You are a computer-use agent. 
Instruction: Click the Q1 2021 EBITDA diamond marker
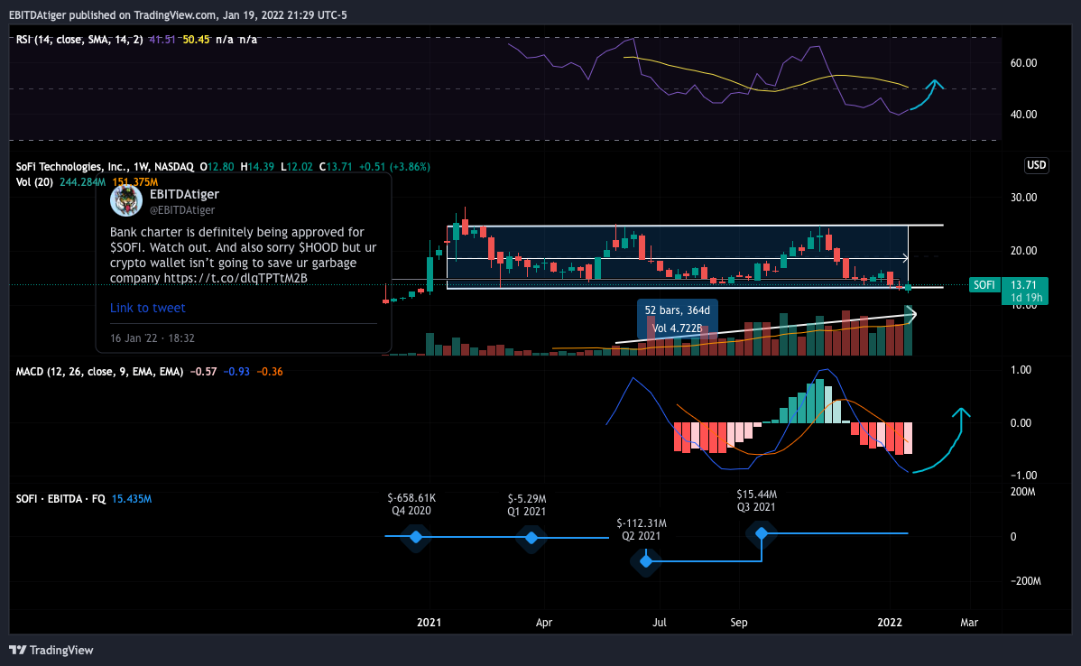531,538
